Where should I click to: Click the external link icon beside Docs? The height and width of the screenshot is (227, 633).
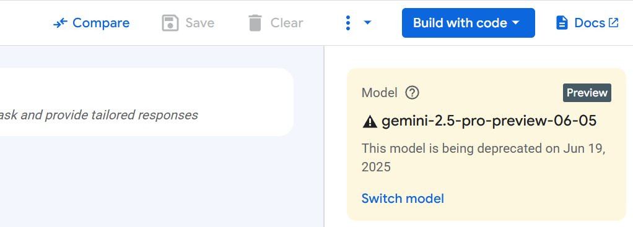(613, 23)
